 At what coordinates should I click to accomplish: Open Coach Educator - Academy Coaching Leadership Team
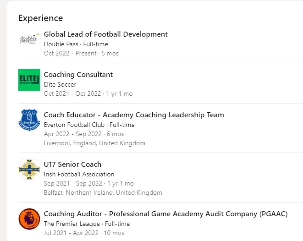tap(134, 115)
